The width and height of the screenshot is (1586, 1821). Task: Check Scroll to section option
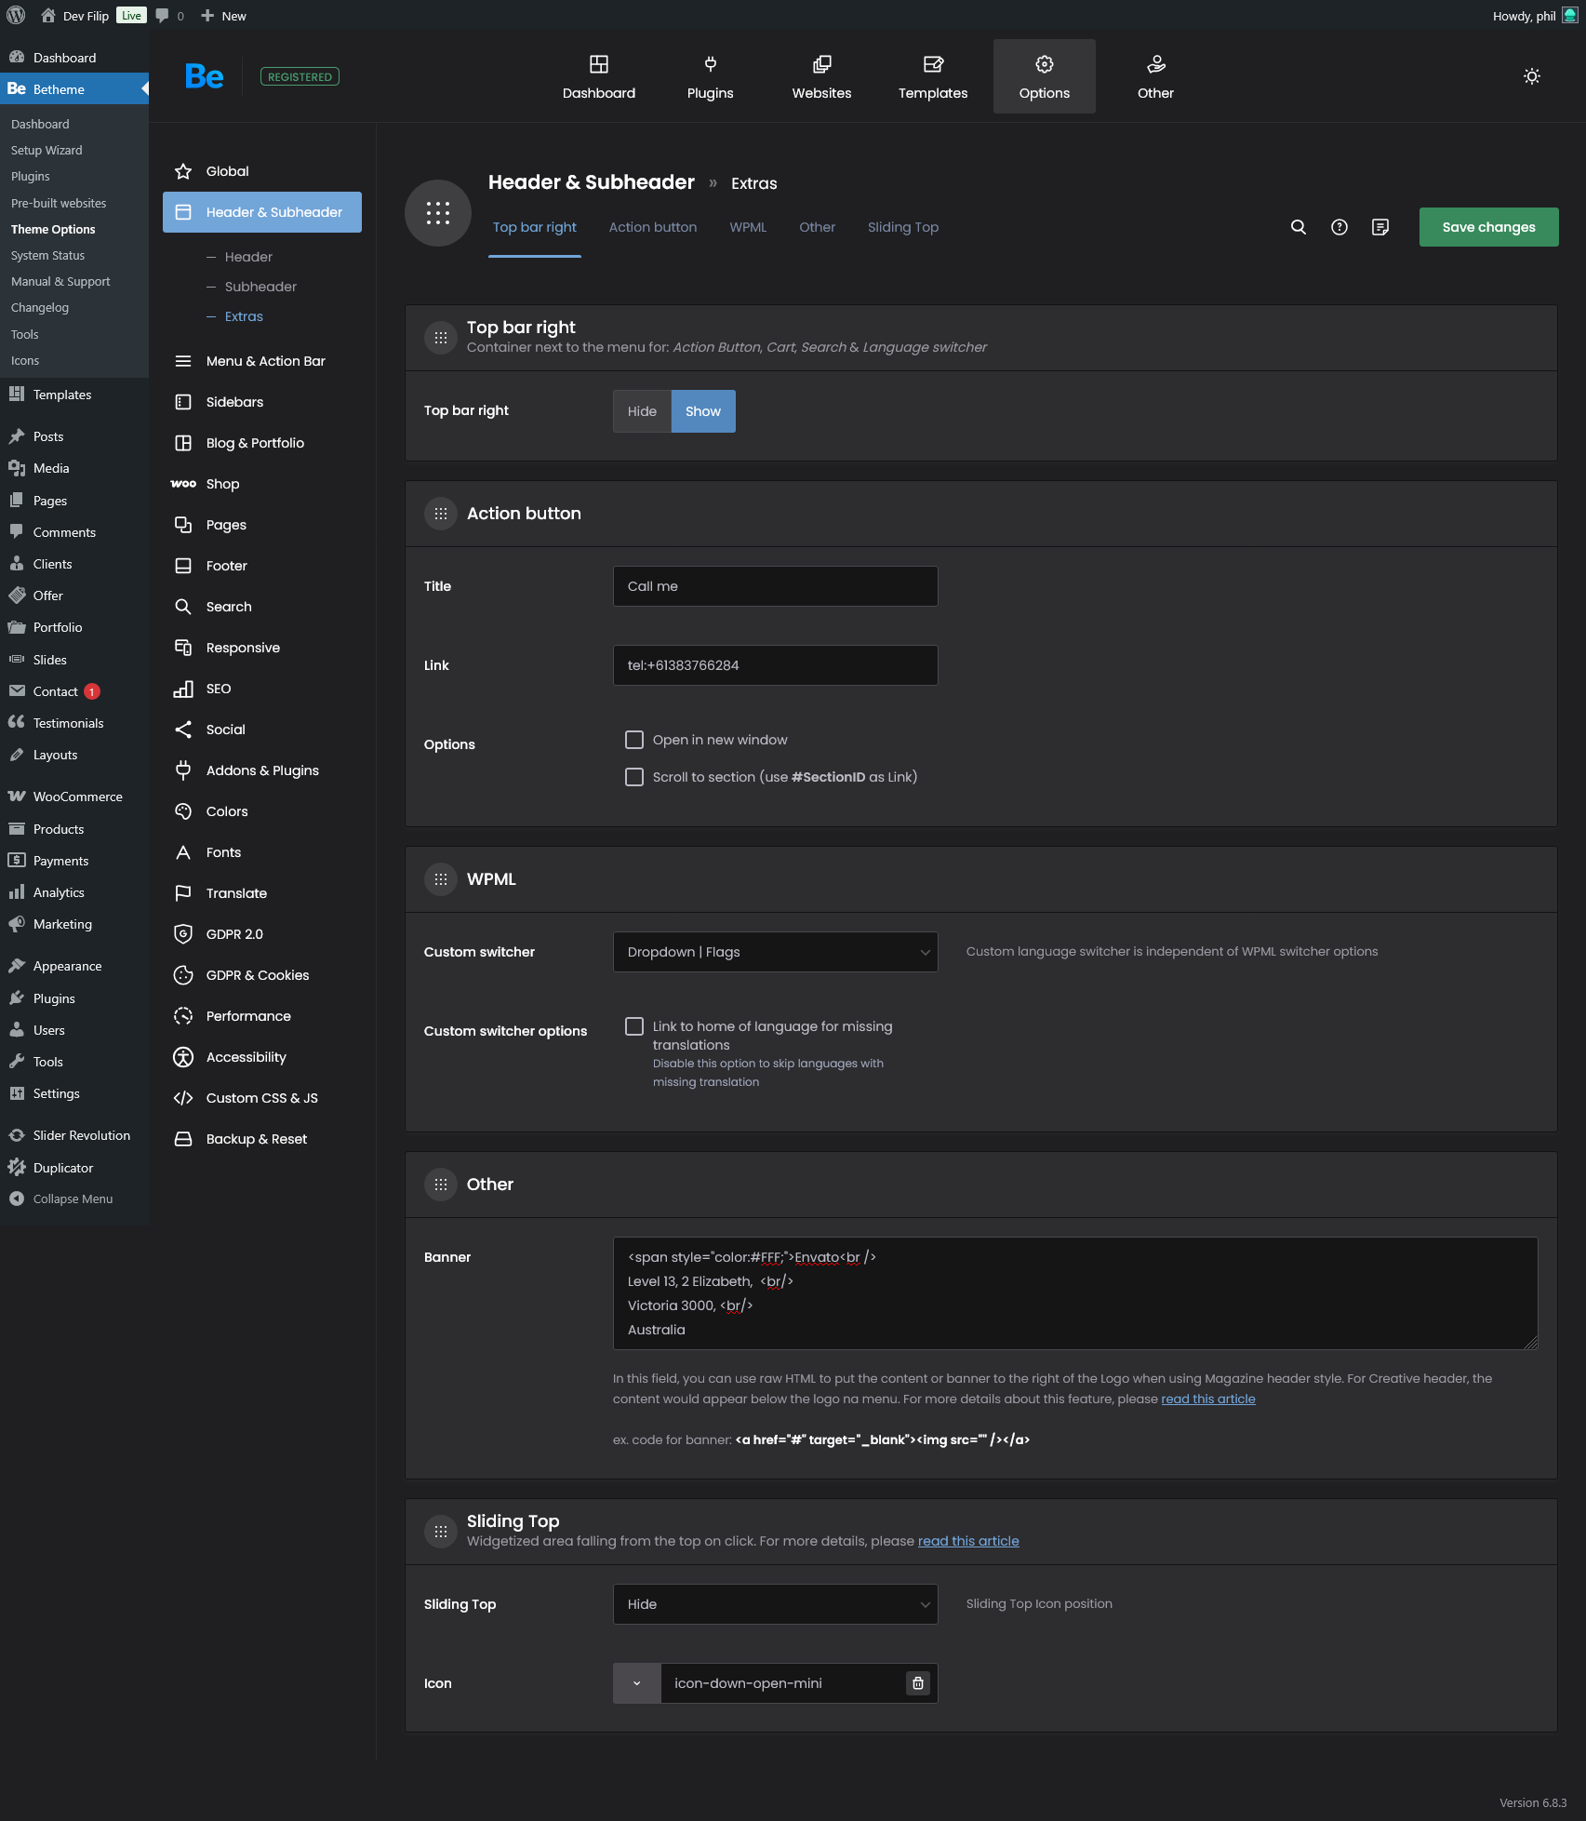[x=634, y=777]
